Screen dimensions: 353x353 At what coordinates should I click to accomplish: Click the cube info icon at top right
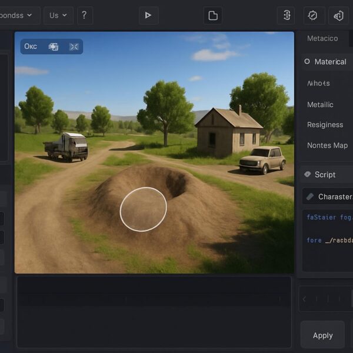tap(339, 15)
